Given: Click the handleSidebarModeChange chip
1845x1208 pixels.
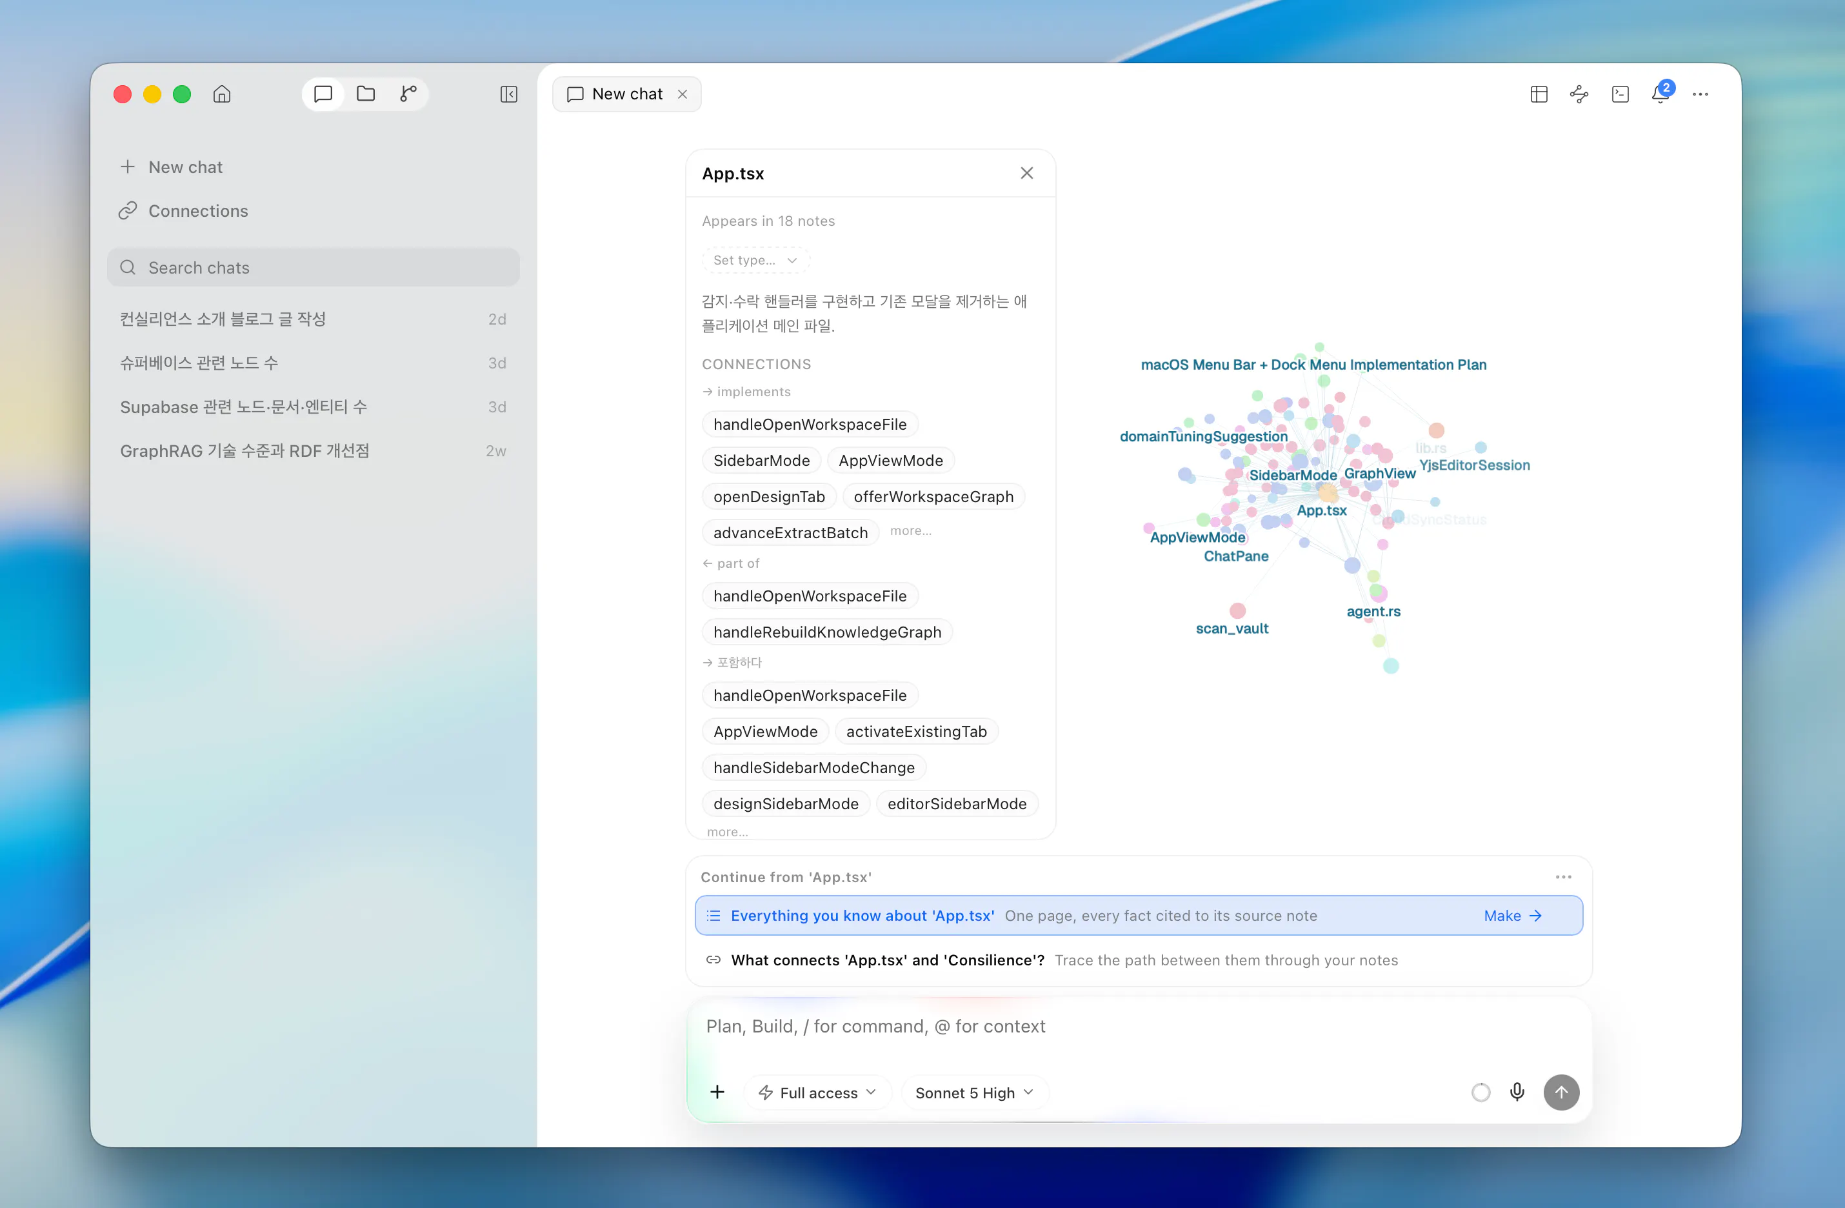Looking at the screenshot, I should point(814,768).
